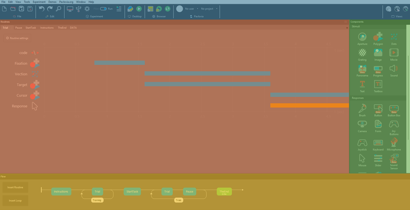The image size is (410, 210).
Task: Compile experiment to Python script
Action: point(130,9)
